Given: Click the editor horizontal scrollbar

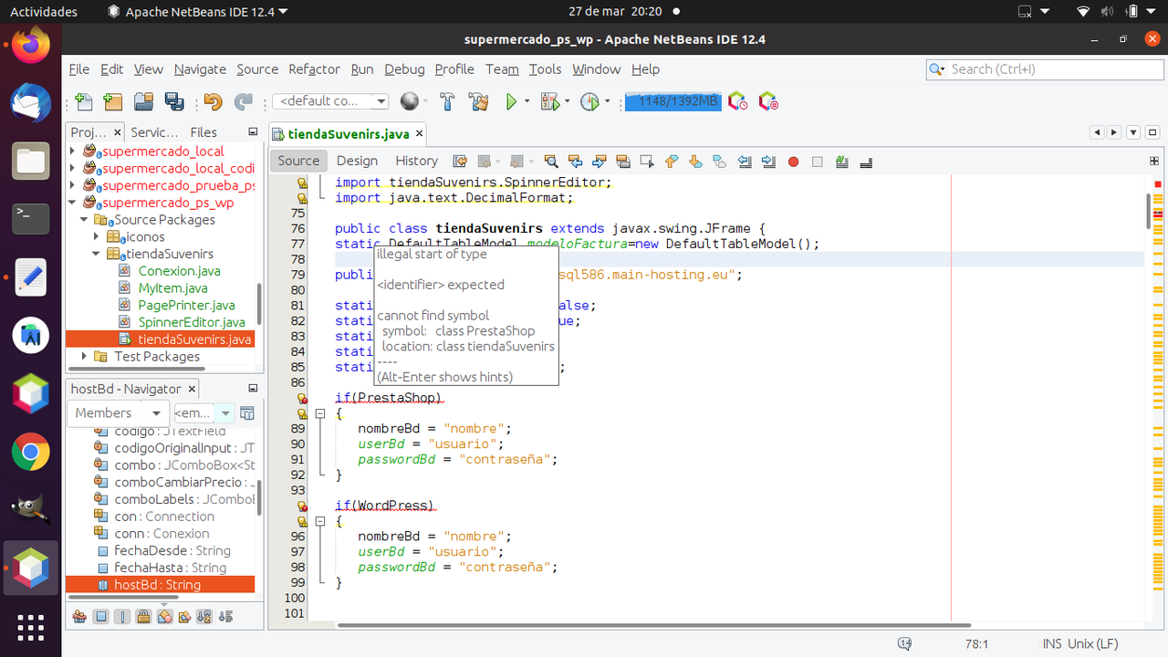Looking at the screenshot, I should click(653, 625).
